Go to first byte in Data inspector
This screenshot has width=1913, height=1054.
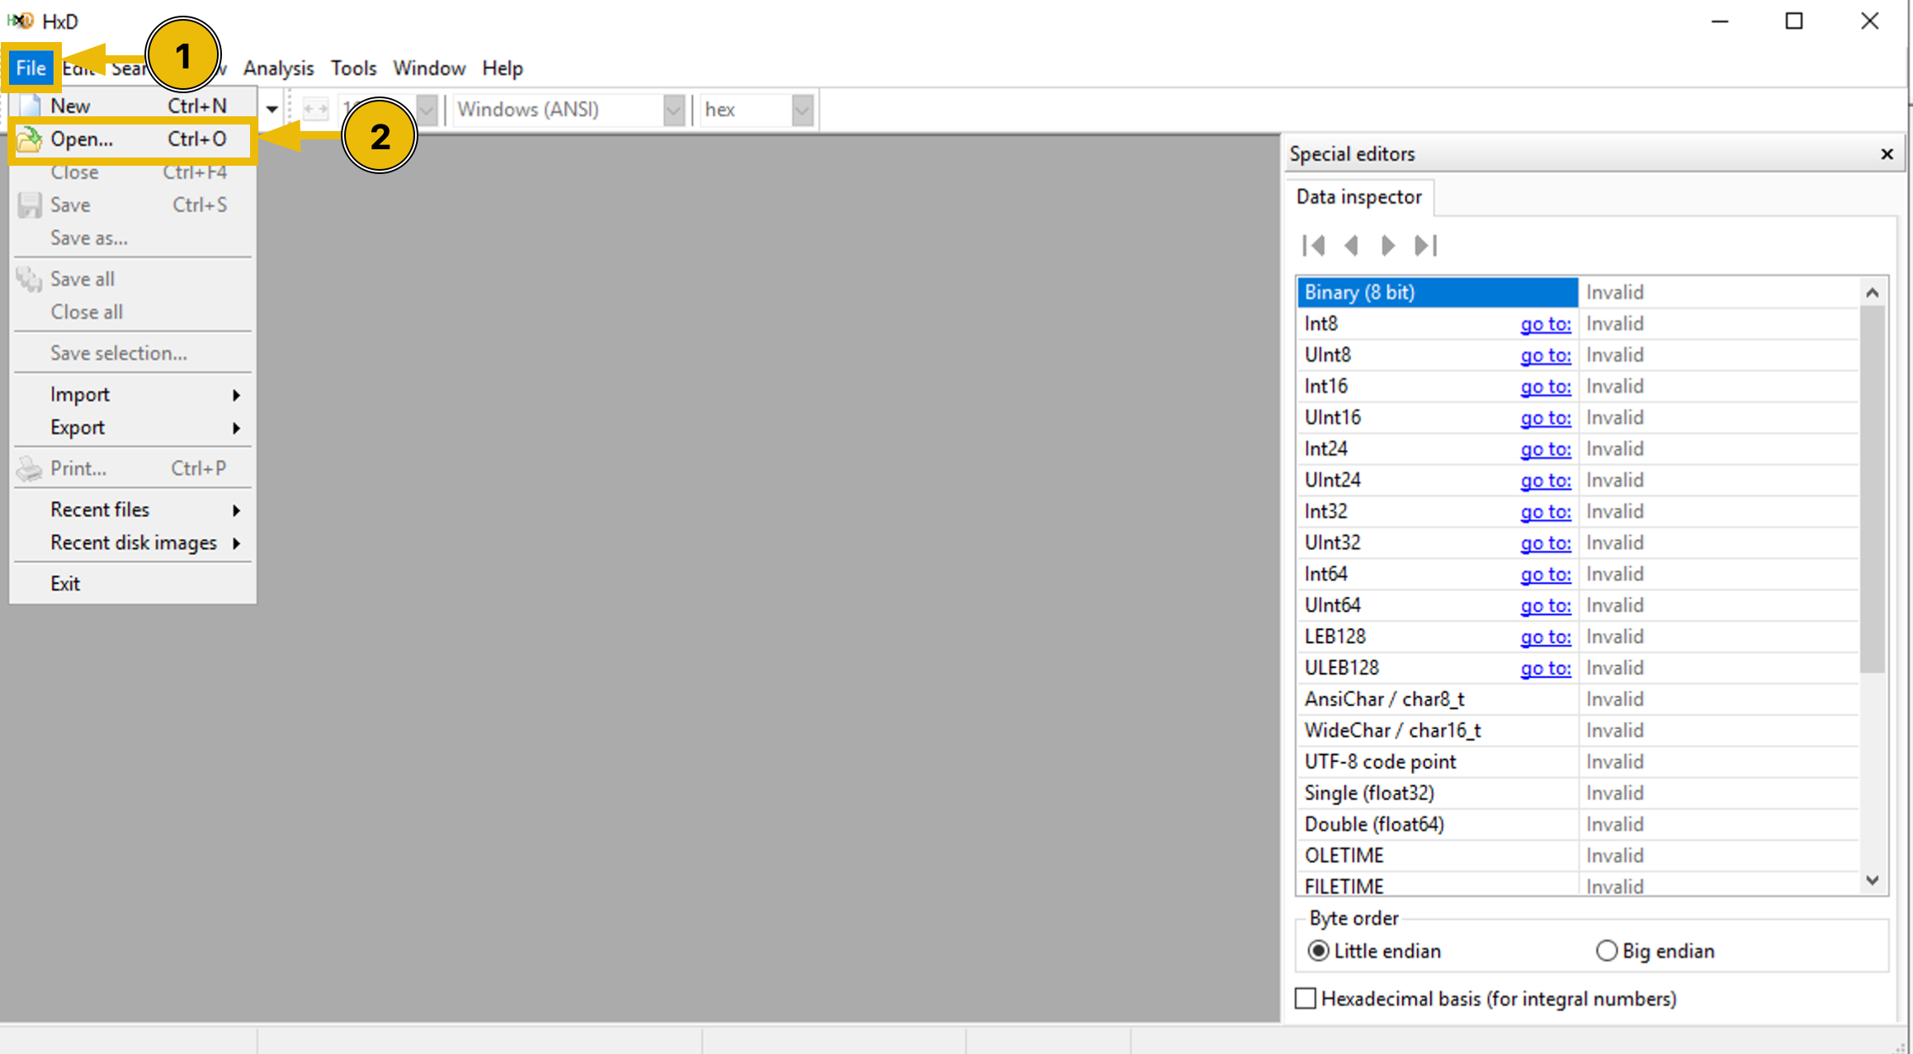tap(1314, 246)
